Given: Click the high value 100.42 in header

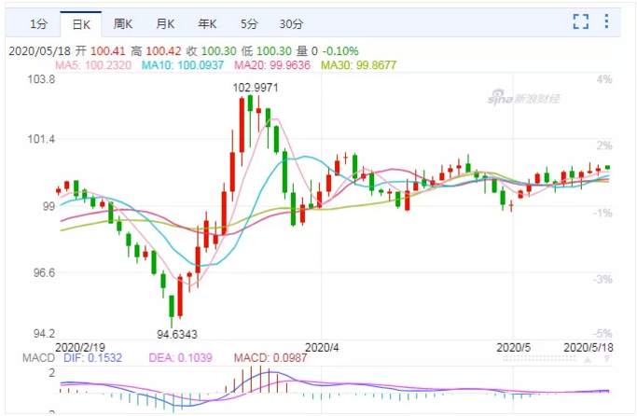Looking at the screenshot, I should pos(164,51).
